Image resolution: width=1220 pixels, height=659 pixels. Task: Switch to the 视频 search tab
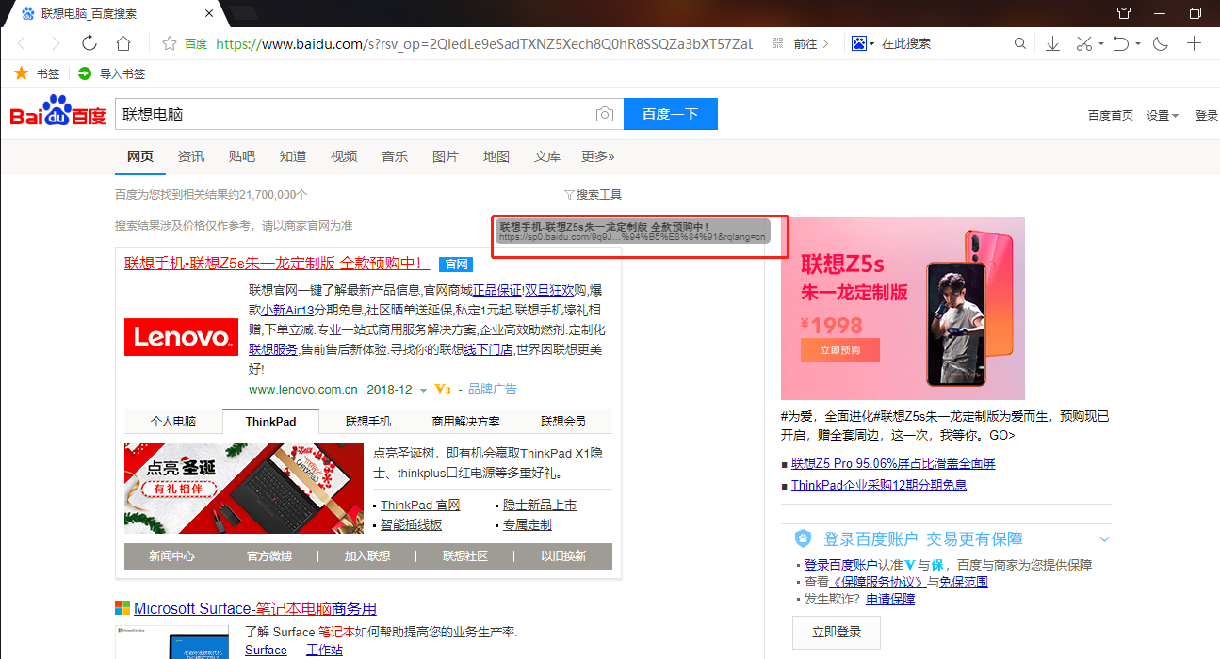point(344,156)
